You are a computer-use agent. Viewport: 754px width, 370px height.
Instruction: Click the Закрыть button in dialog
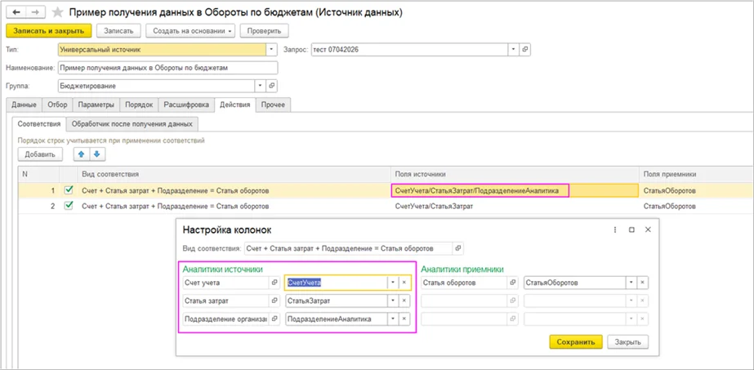[628, 342]
